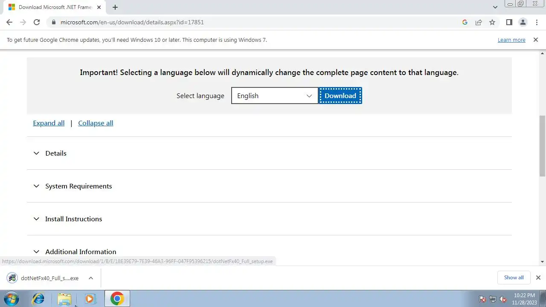Open network status tray icon

click(x=493, y=299)
